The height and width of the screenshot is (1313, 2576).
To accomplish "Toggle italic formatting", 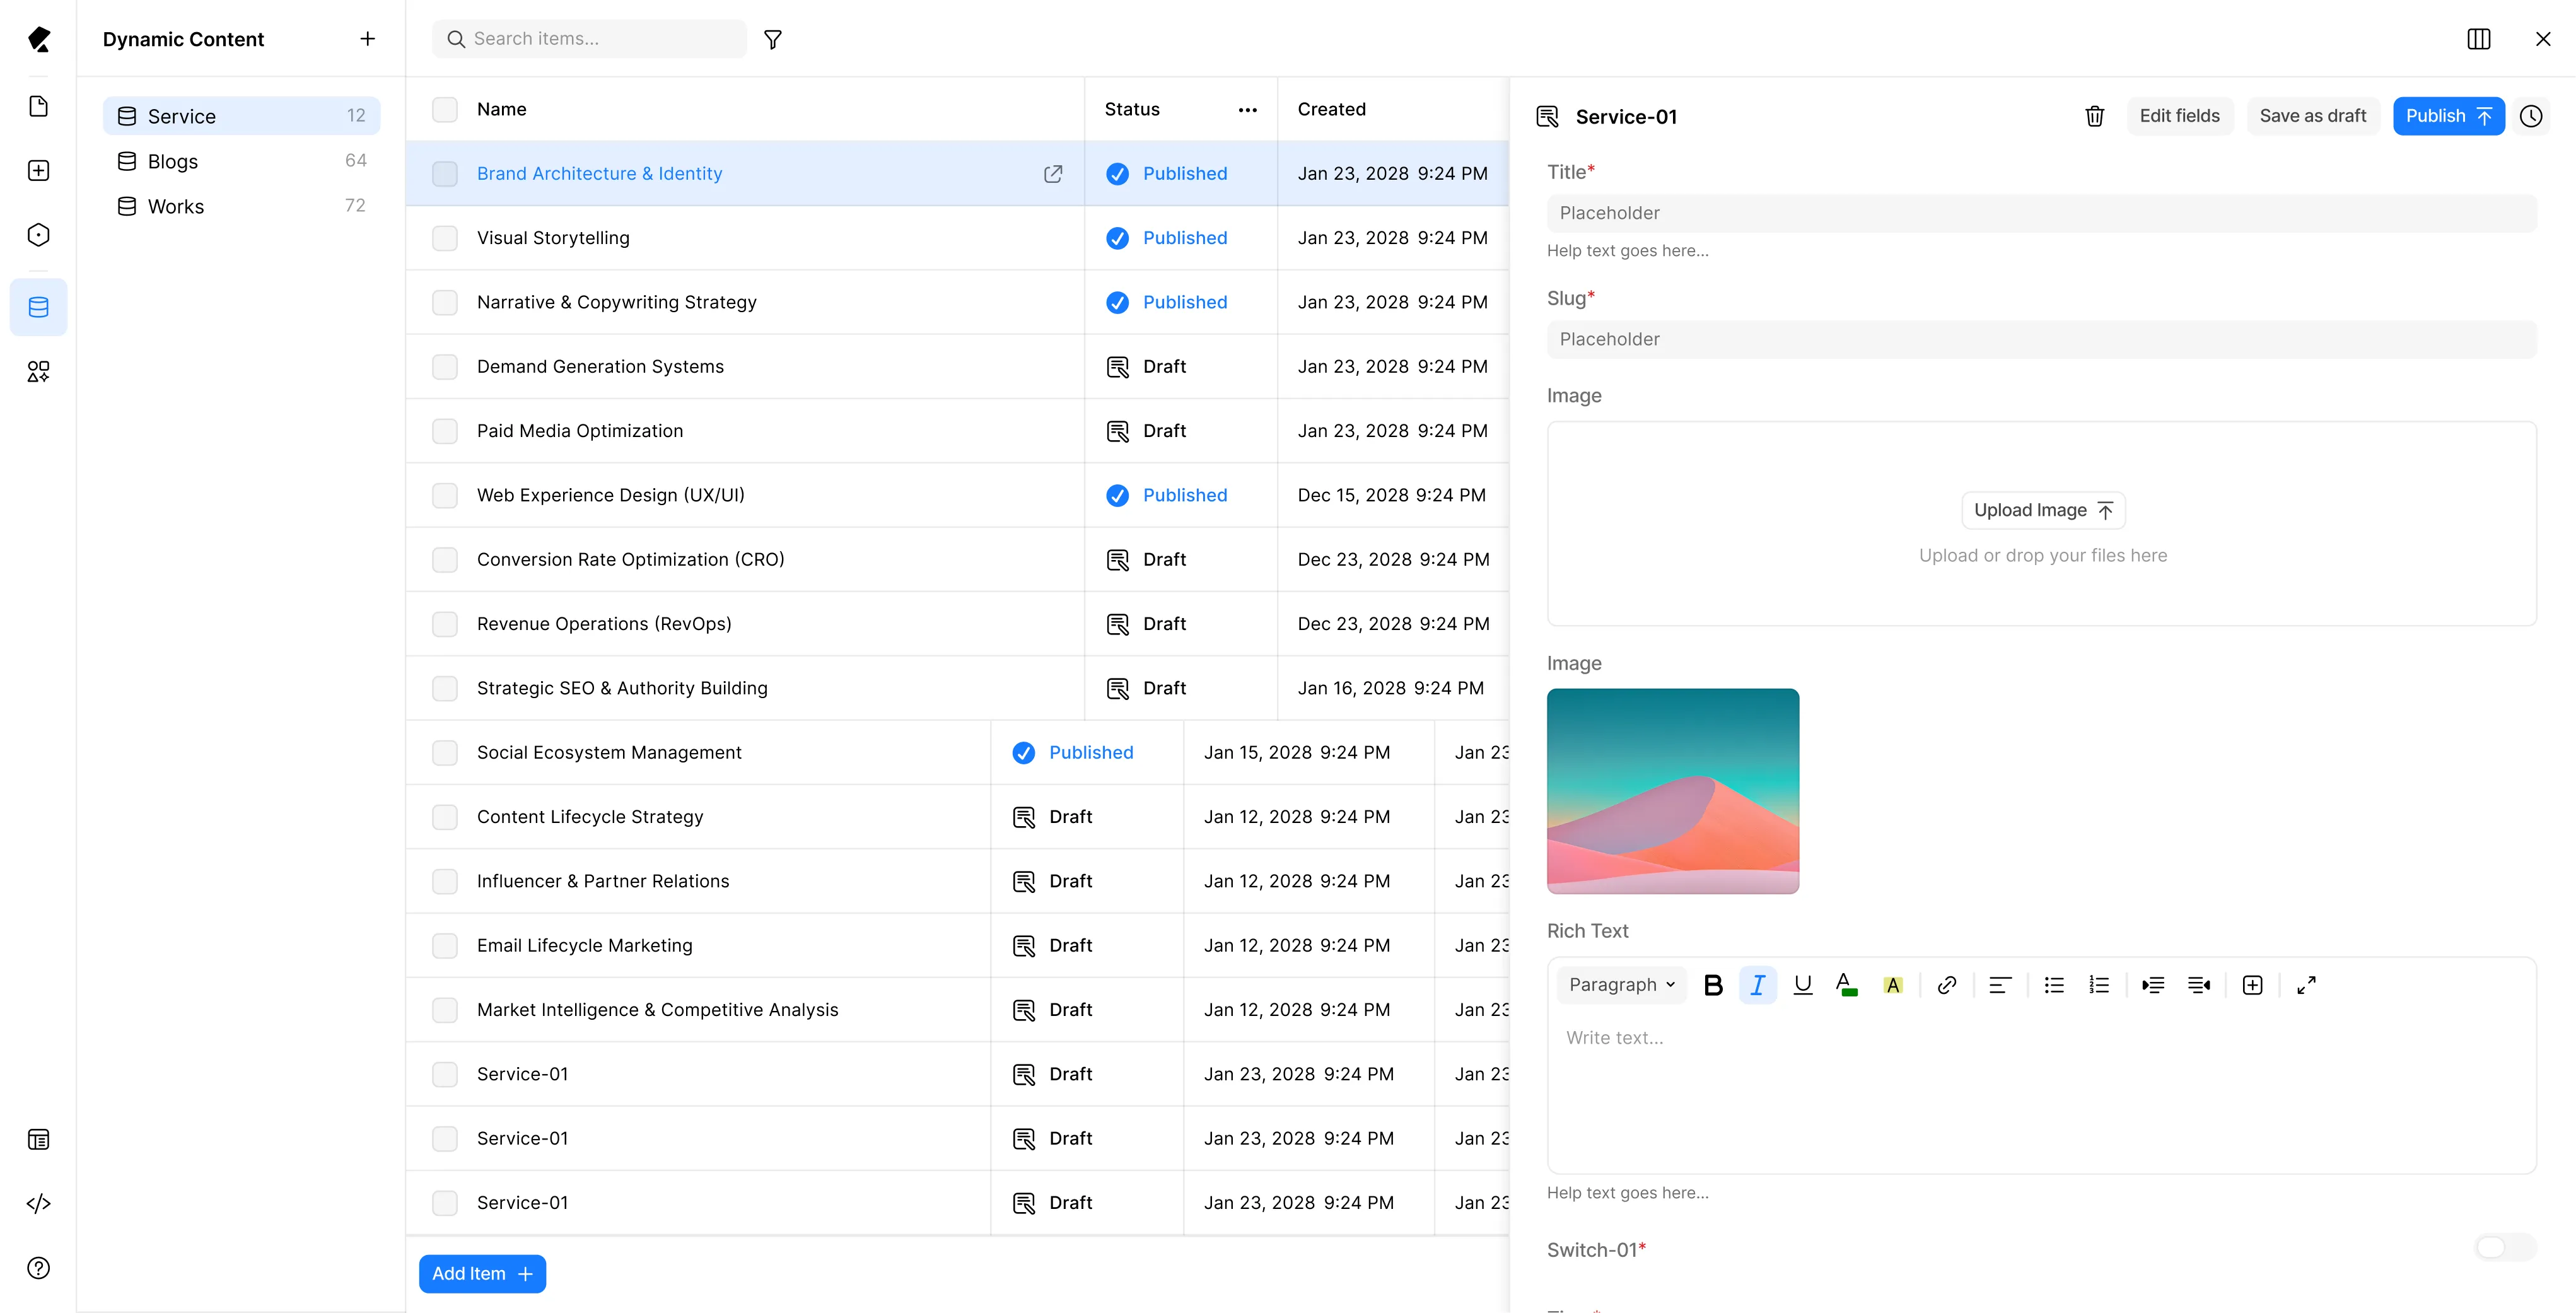I will click(1758, 985).
